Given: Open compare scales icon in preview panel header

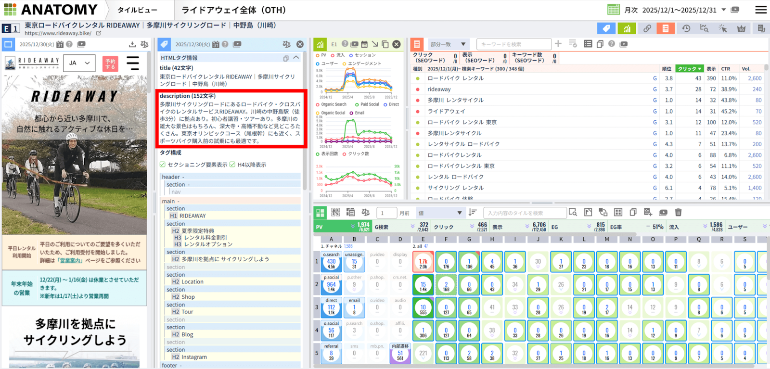Looking at the screenshot, I should click(x=144, y=44).
